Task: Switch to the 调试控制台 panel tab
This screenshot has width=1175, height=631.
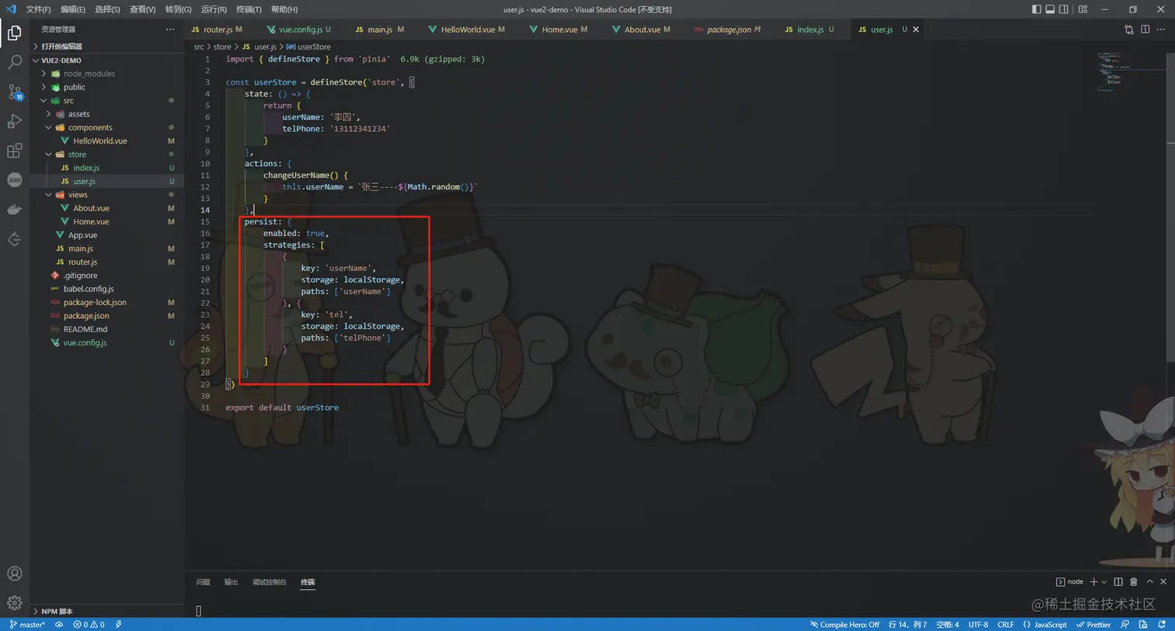Action: (x=269, y=582)
